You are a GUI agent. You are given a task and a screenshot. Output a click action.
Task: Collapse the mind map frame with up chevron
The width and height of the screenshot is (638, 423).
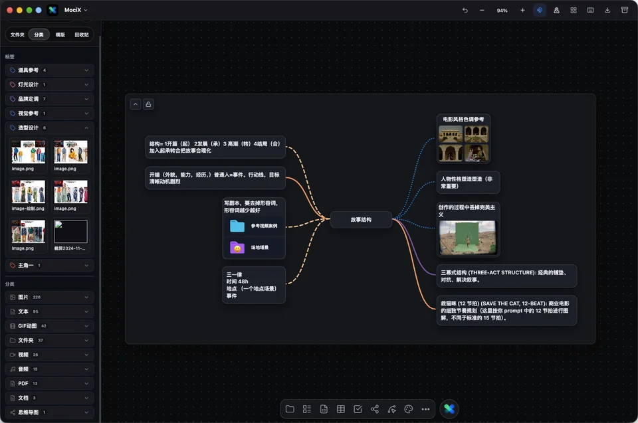[x=136, y=104]
